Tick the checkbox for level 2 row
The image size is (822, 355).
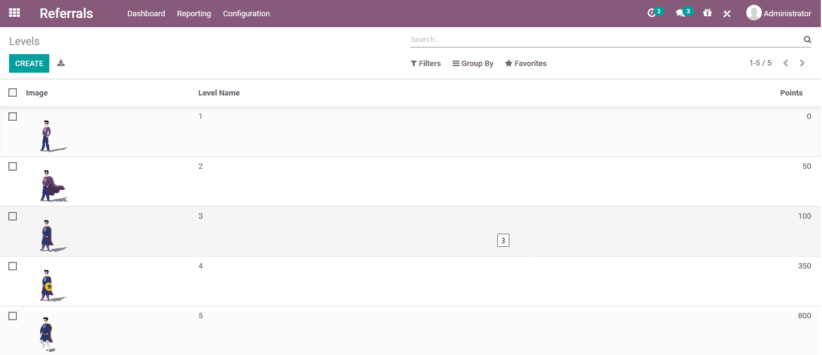(13, 166)
